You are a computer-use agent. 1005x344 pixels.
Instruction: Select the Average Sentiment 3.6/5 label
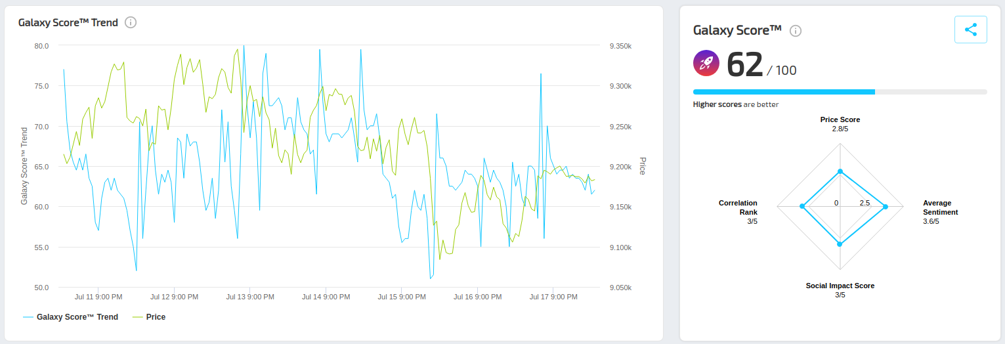tap(941, 212)
